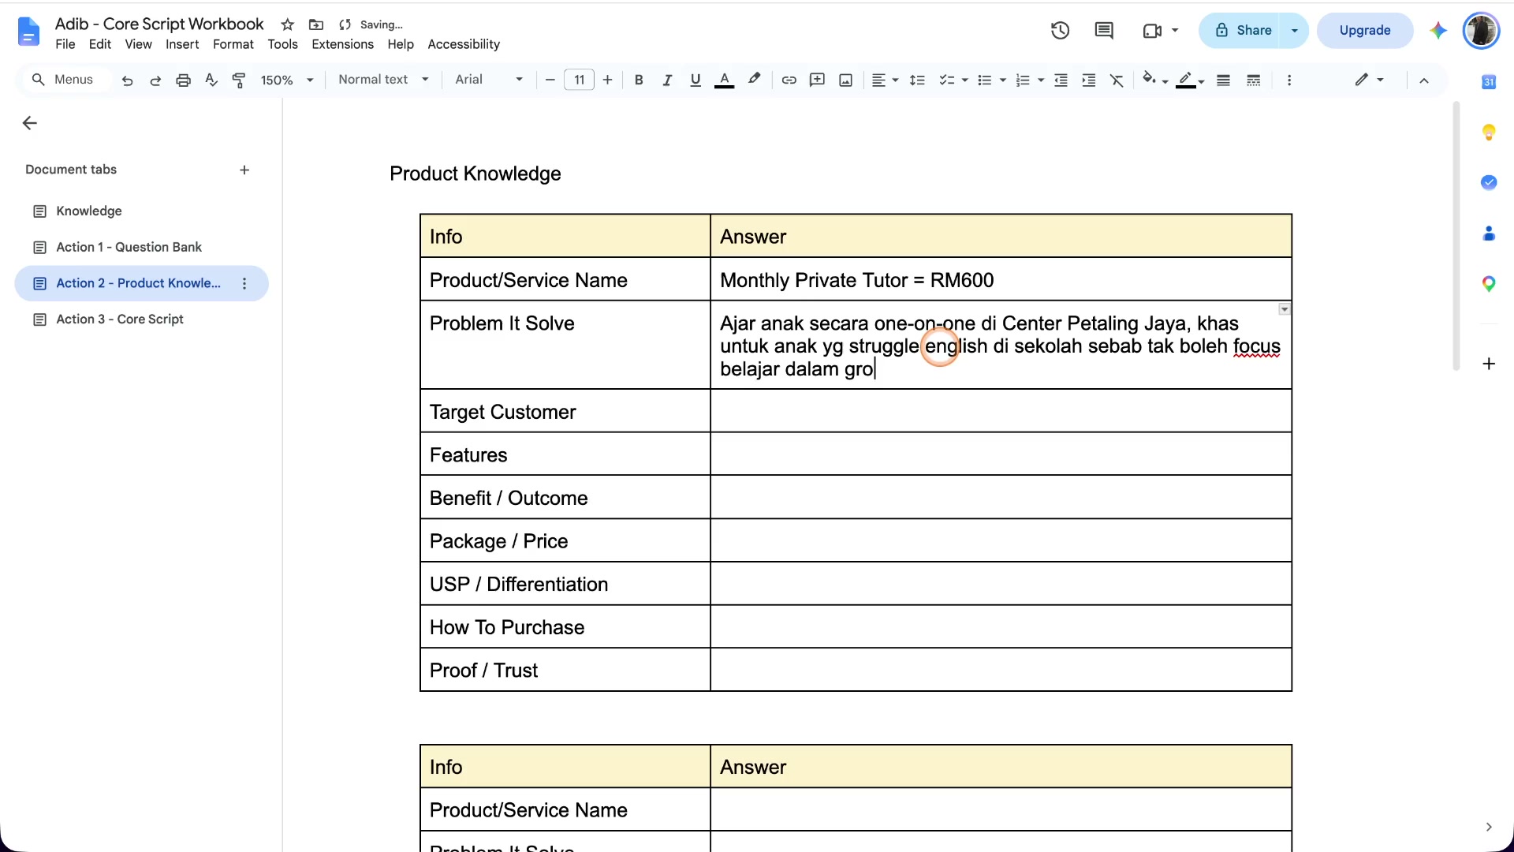The width and height of the screenshot is (1514, 852).
Task: Click the Upgrade button
Action: pyautogui.click(x=1365, y=31)
